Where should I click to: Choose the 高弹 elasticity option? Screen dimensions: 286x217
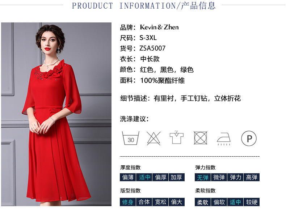(x=252, y=177)
